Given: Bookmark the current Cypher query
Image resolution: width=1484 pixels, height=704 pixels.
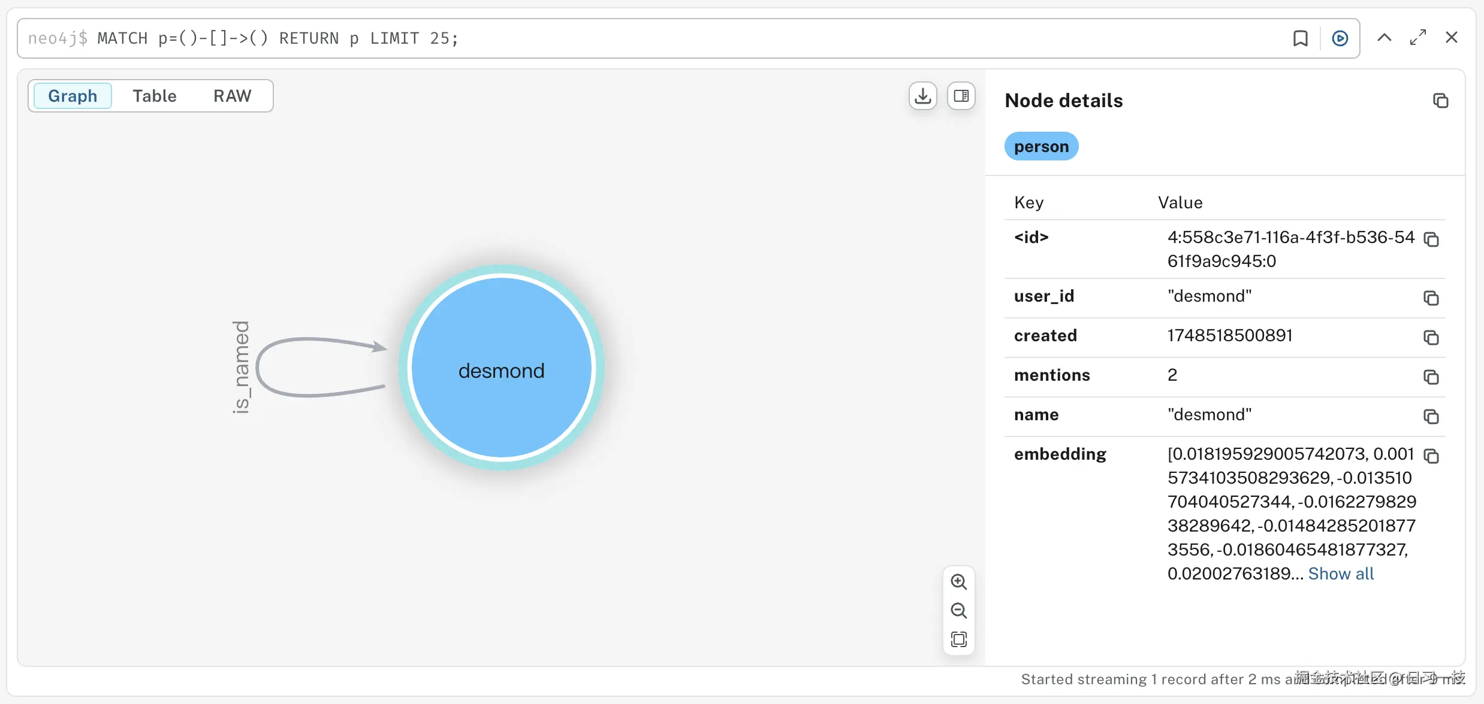Looking at the screenshot, I should [x=1300, y=38].
